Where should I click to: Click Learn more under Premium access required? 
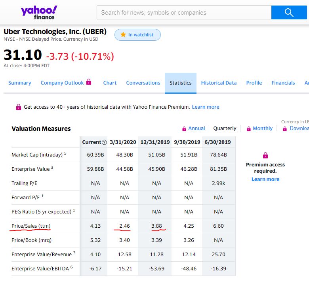[x=265, y=179]
